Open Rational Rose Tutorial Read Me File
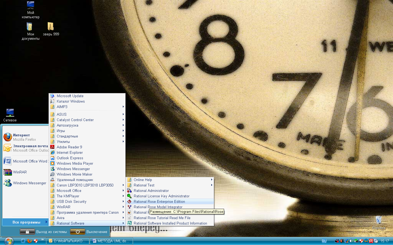The height and width of the screenshot is (245, 393). (170, 218)
